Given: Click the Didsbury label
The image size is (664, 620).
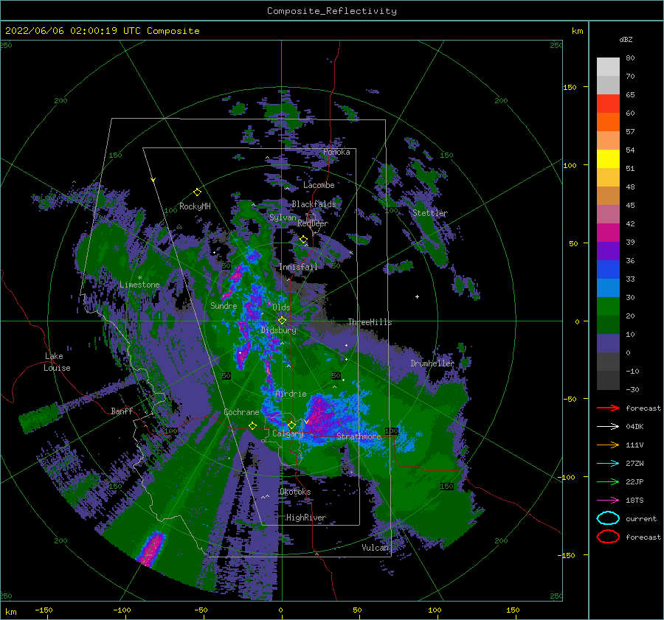Looking at the screenshot, I should (x=279, y=330).
